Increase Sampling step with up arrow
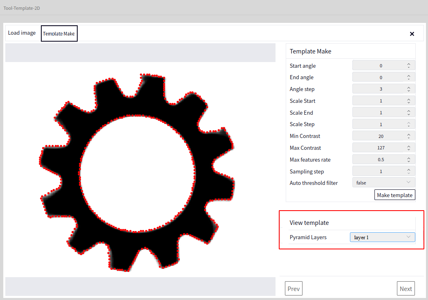This screenshot has height=300, width=428. [x=409, y=169]
